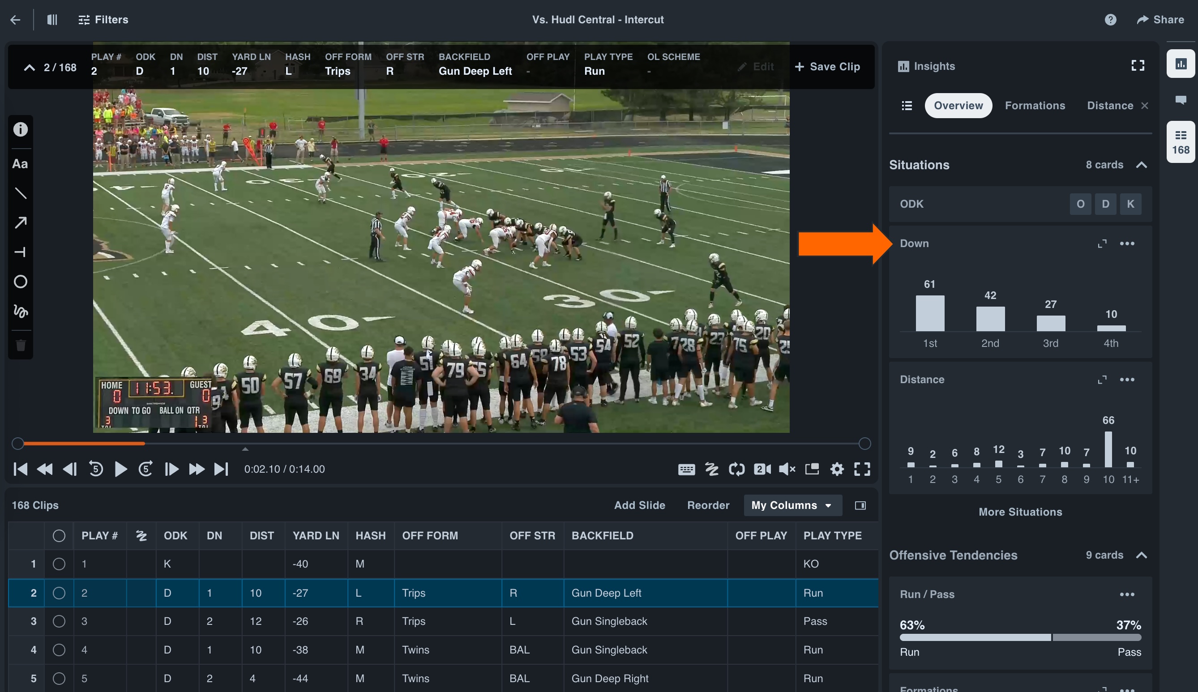The height and width of the screenshot is (692, 1198).
Task: Click Save Clip
Action: 827,67
